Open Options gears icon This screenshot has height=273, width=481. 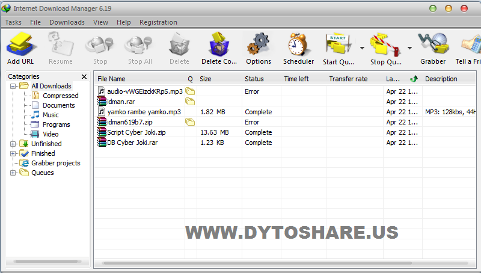259,44
